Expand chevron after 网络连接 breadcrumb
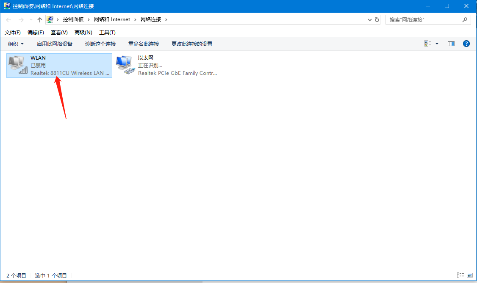The image size is (477, 283). point(166,20)
